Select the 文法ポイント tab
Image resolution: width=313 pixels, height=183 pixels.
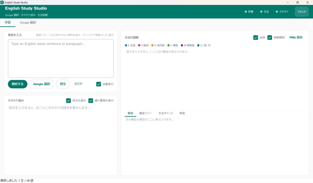[x=166, y=113]
